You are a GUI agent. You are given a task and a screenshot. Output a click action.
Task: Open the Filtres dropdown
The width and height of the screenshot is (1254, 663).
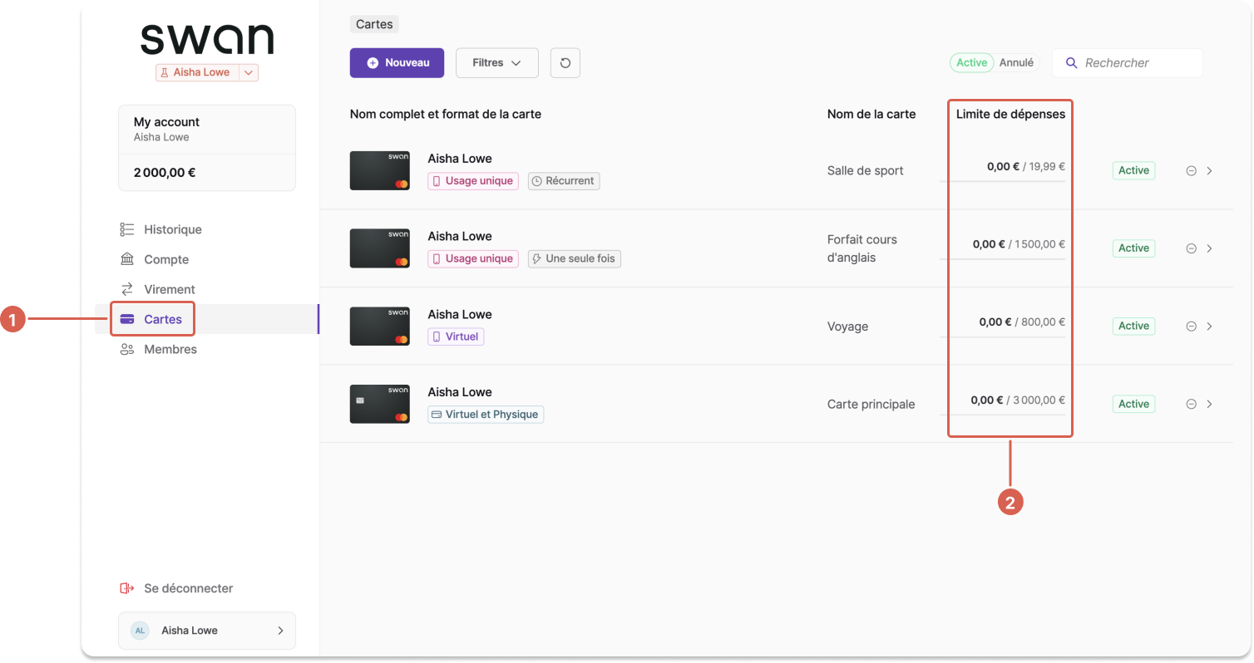(x=497, y=62)
